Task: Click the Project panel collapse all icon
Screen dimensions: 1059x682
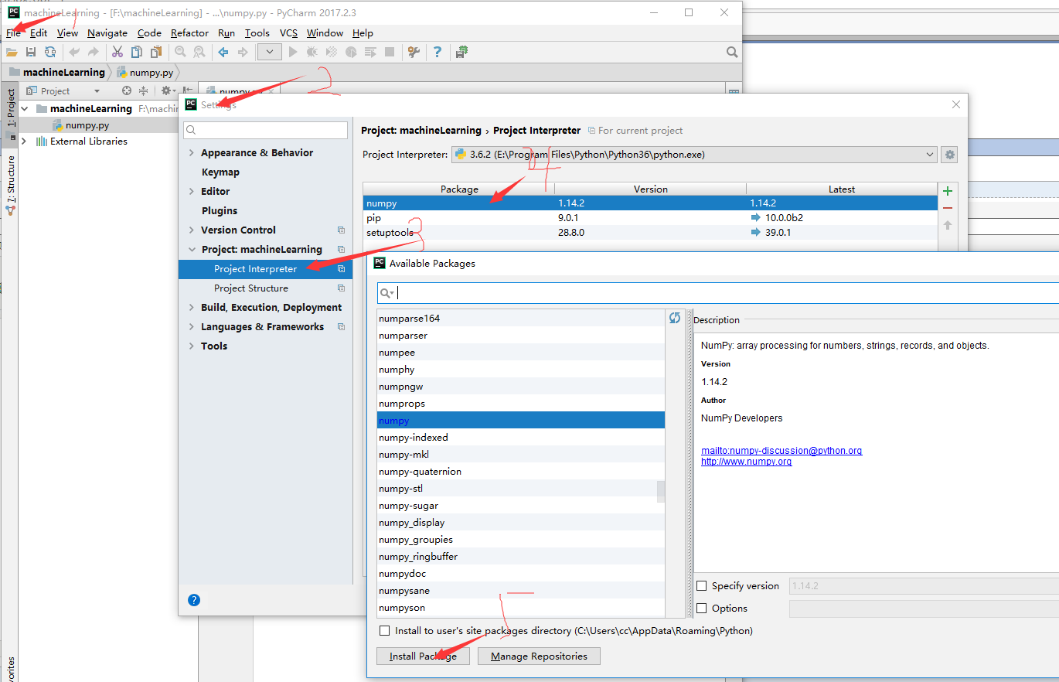Action: [143, 90]
